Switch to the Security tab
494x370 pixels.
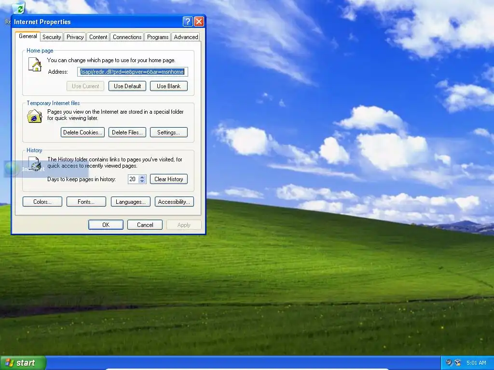[52, 37]
